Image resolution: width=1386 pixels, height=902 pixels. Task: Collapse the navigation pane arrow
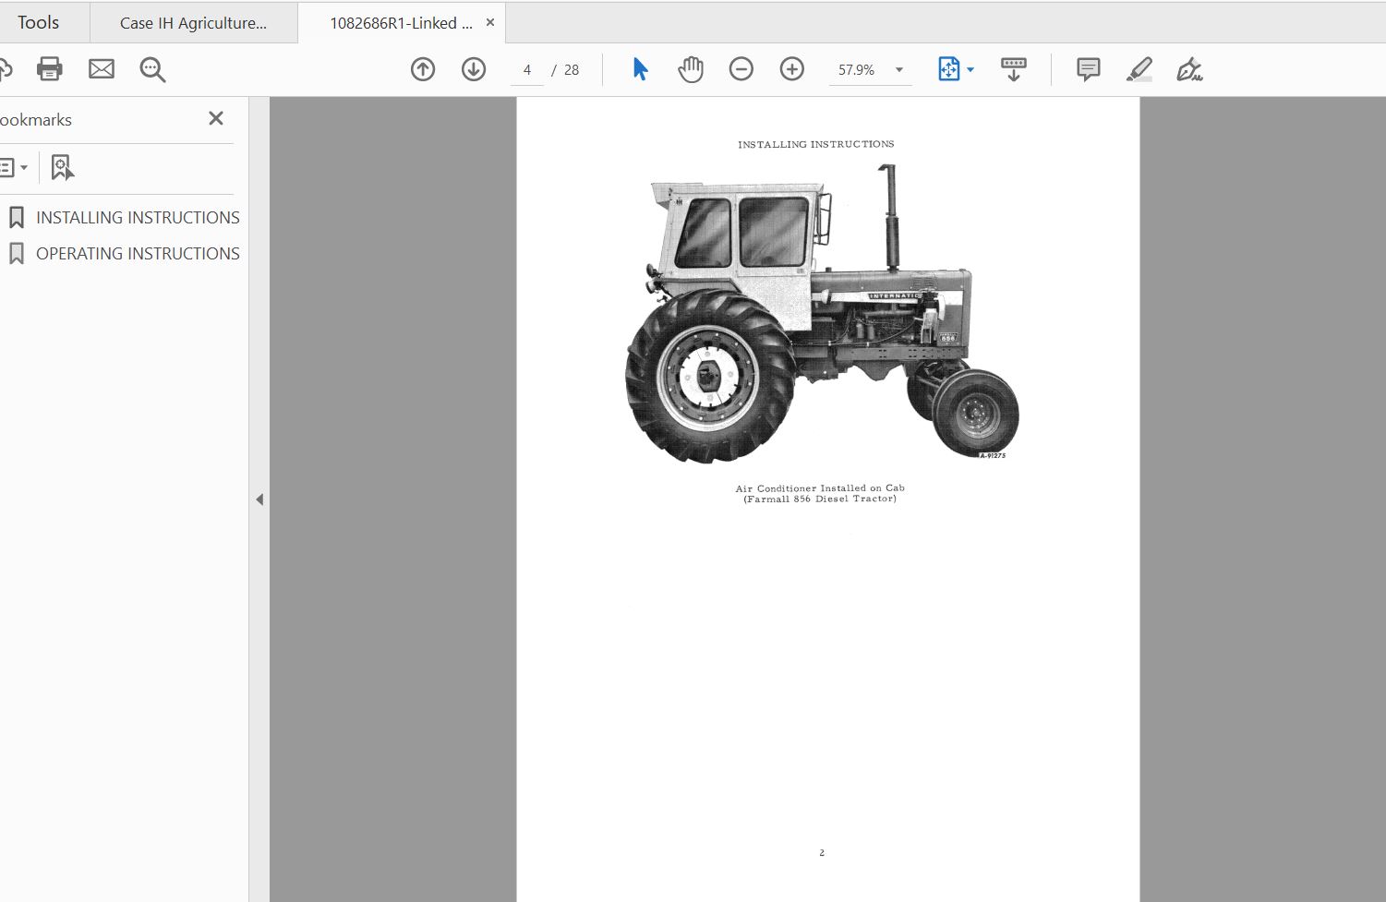[x=259, y=499]
